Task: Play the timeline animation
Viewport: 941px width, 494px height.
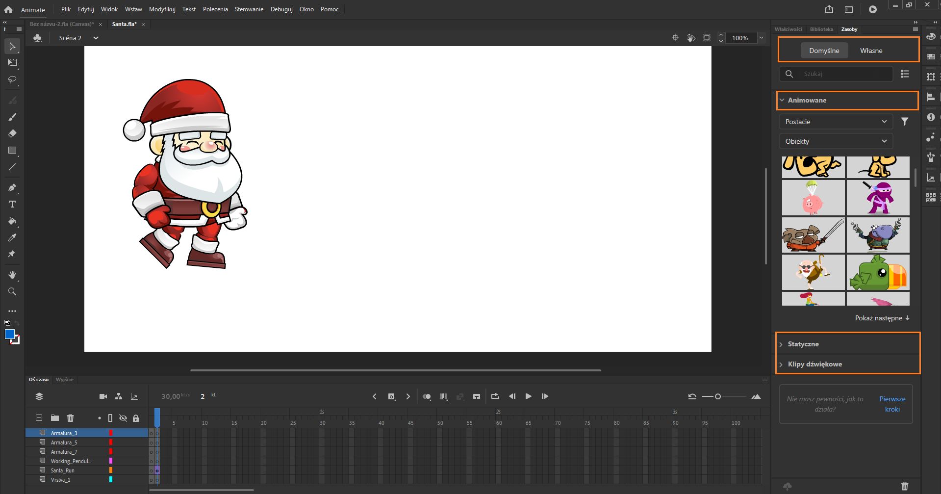Action: pyautogui.click(x=528, y=396)
